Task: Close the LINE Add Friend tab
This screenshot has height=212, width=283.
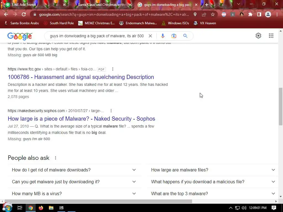Action: 64,5
